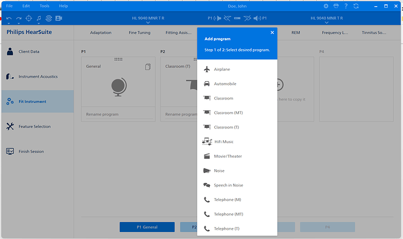Expand the redo history arrow
Viewport: 403px width, 239px height.
19,23
